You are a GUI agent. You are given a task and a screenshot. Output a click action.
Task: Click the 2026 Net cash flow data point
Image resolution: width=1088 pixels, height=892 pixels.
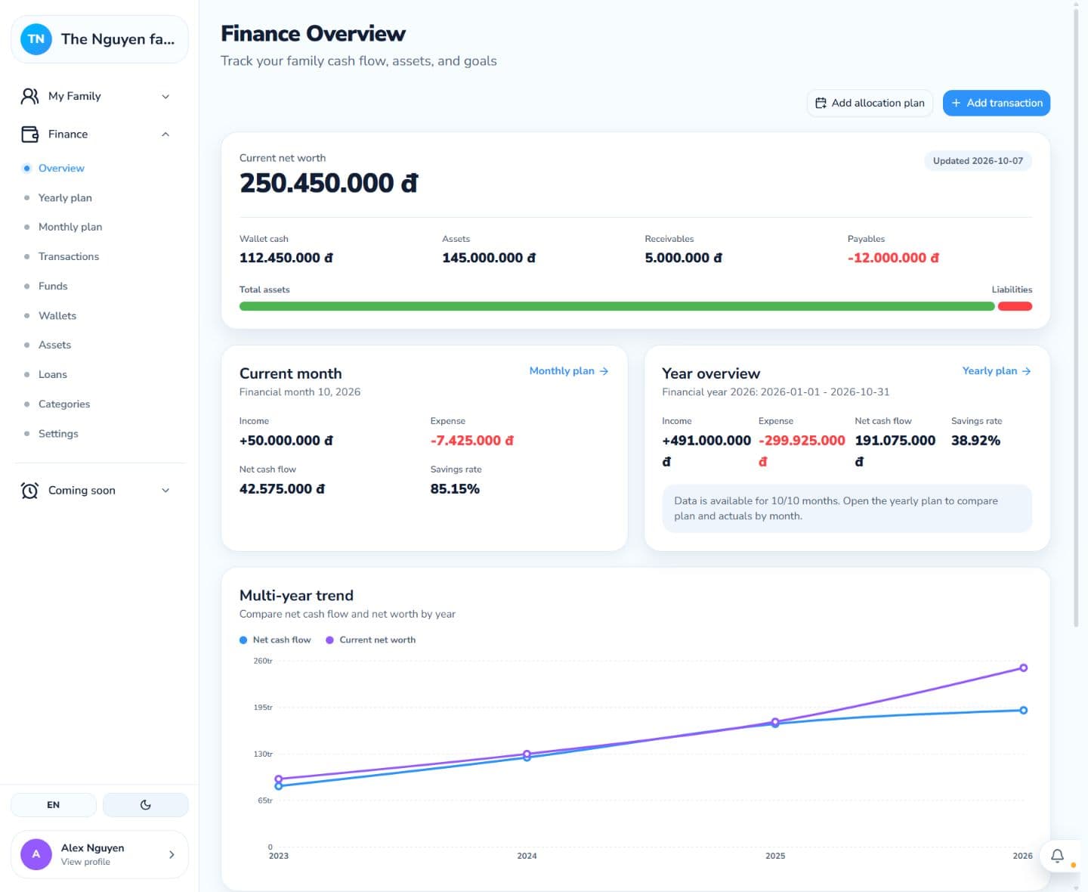tap(1024, 711)
